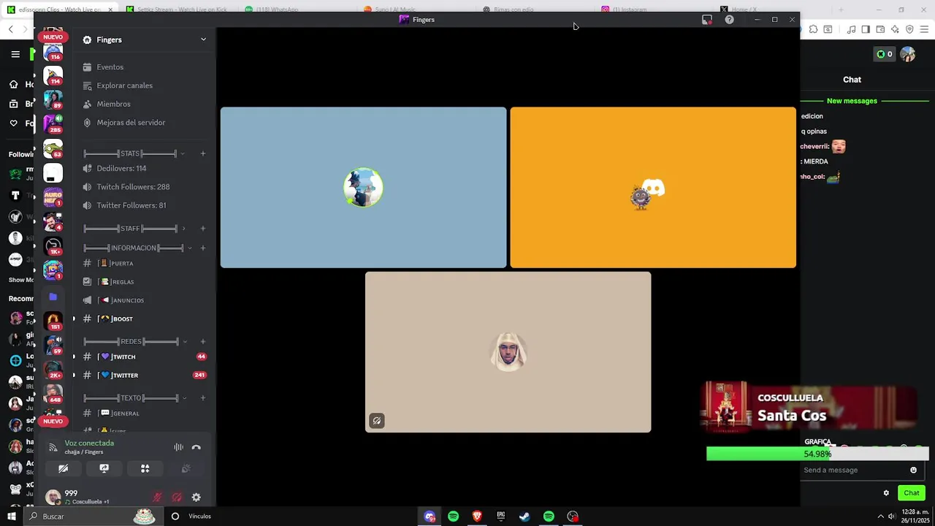The height and width of the screenshot is (526, 935).
Task: Open the soundboard button
Action: (186, 468)
